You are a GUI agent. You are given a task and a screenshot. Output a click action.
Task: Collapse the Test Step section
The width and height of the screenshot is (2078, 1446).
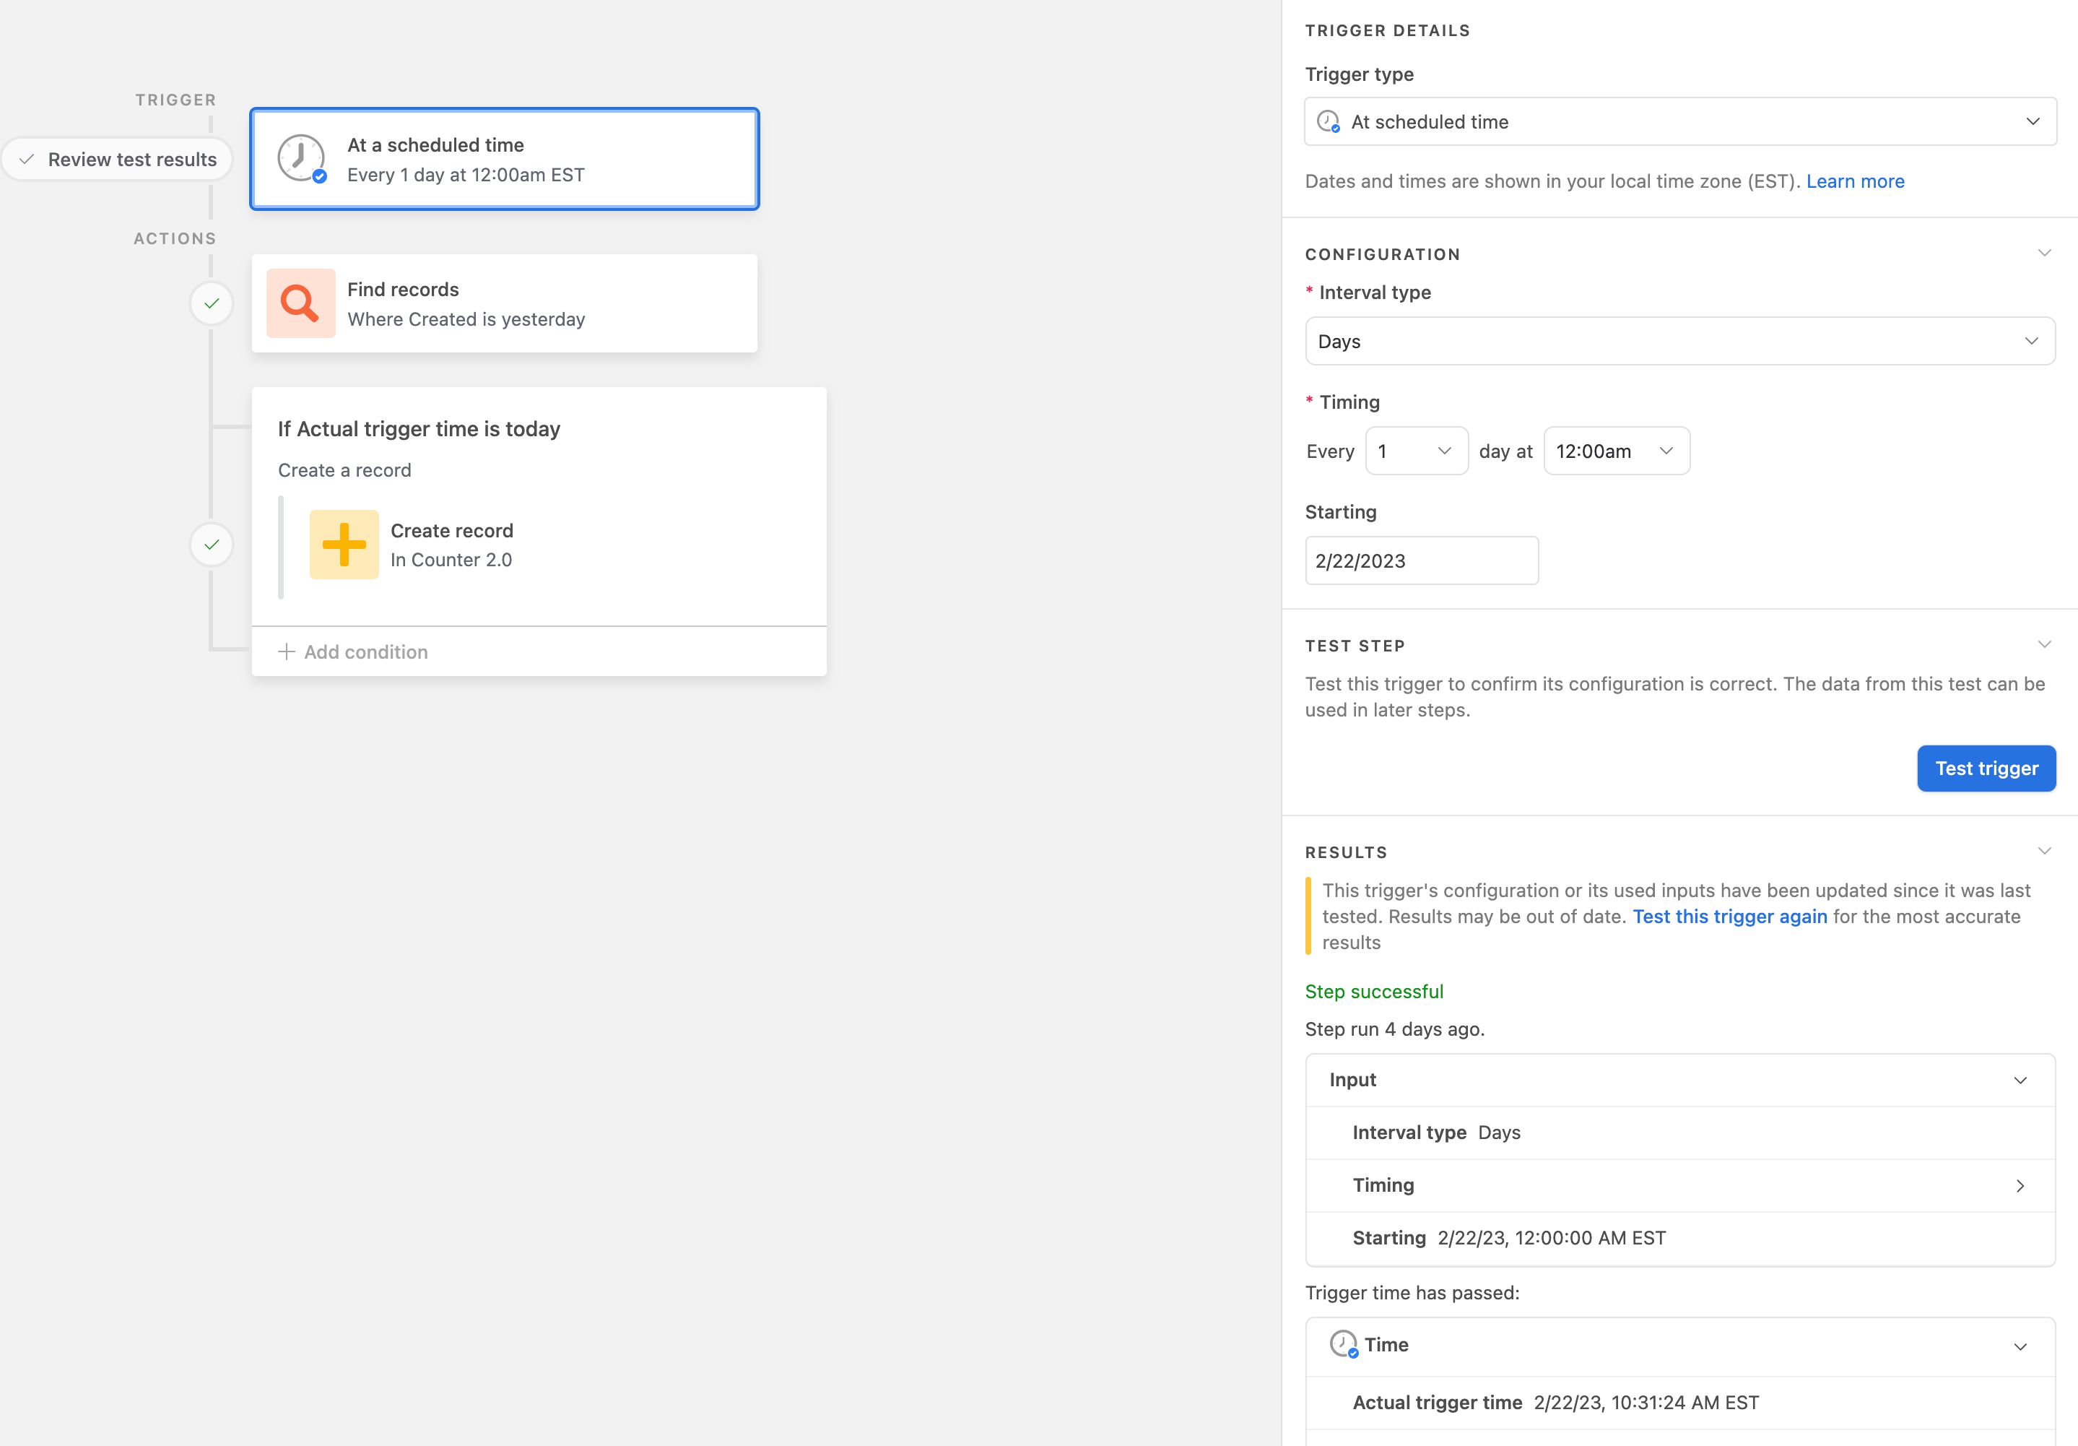pyautogui.click(x=2043, y=645)
